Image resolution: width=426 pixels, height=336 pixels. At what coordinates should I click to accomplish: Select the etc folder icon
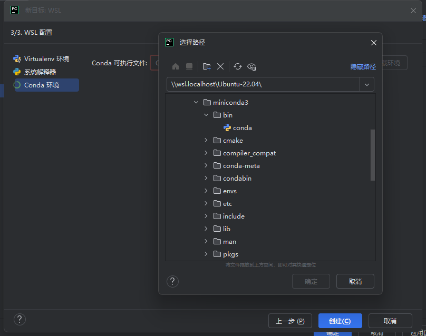click(217, 204)
